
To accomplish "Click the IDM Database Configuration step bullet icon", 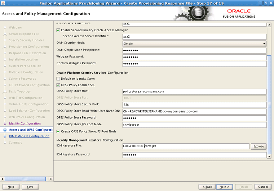I will [5, 136].
